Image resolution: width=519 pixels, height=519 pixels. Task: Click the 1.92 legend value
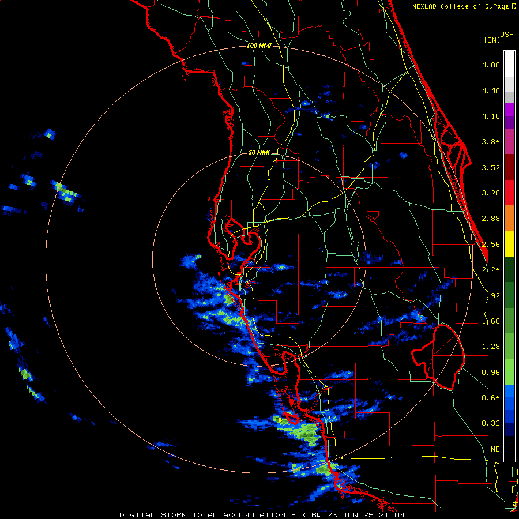tap(491, 296)
